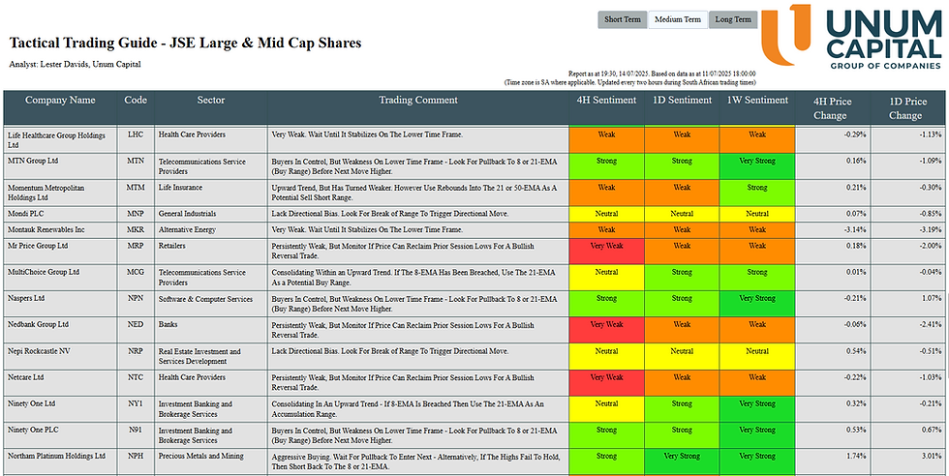Click Ninety One PLC company name
949x476 pixels.
33,430
